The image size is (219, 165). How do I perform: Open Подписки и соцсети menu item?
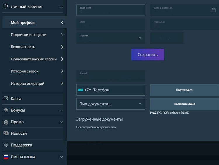[x=29, y=35]
